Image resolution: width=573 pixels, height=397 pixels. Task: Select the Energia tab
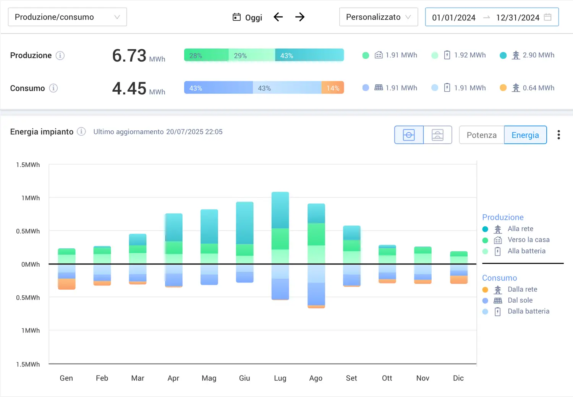(x=525, y=135)
